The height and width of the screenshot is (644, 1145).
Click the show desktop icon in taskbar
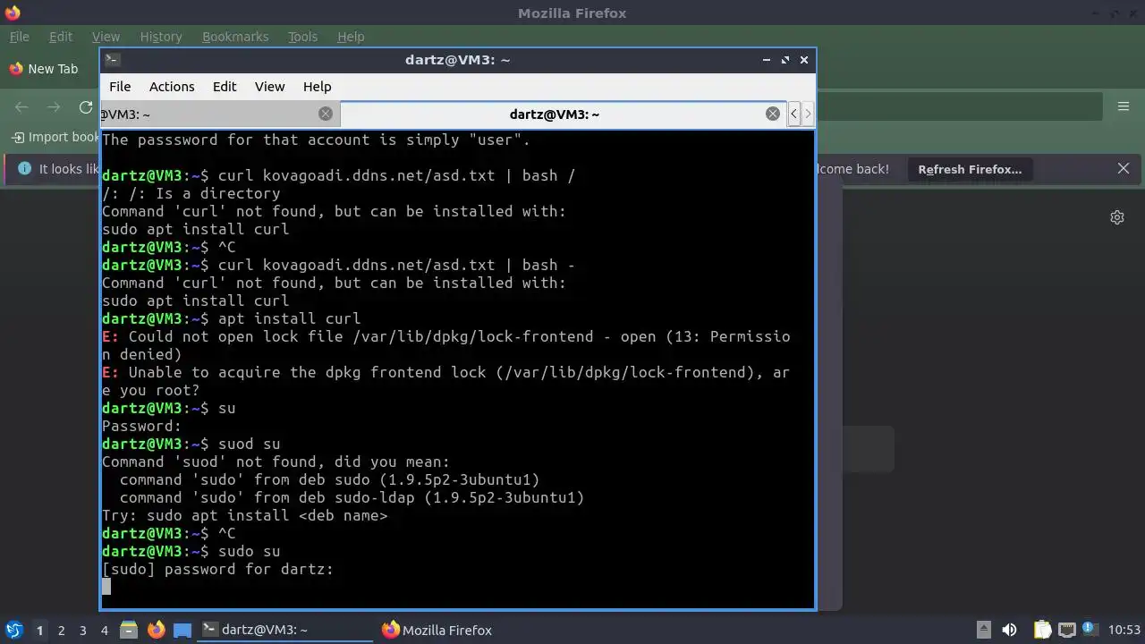click(182, 630)
